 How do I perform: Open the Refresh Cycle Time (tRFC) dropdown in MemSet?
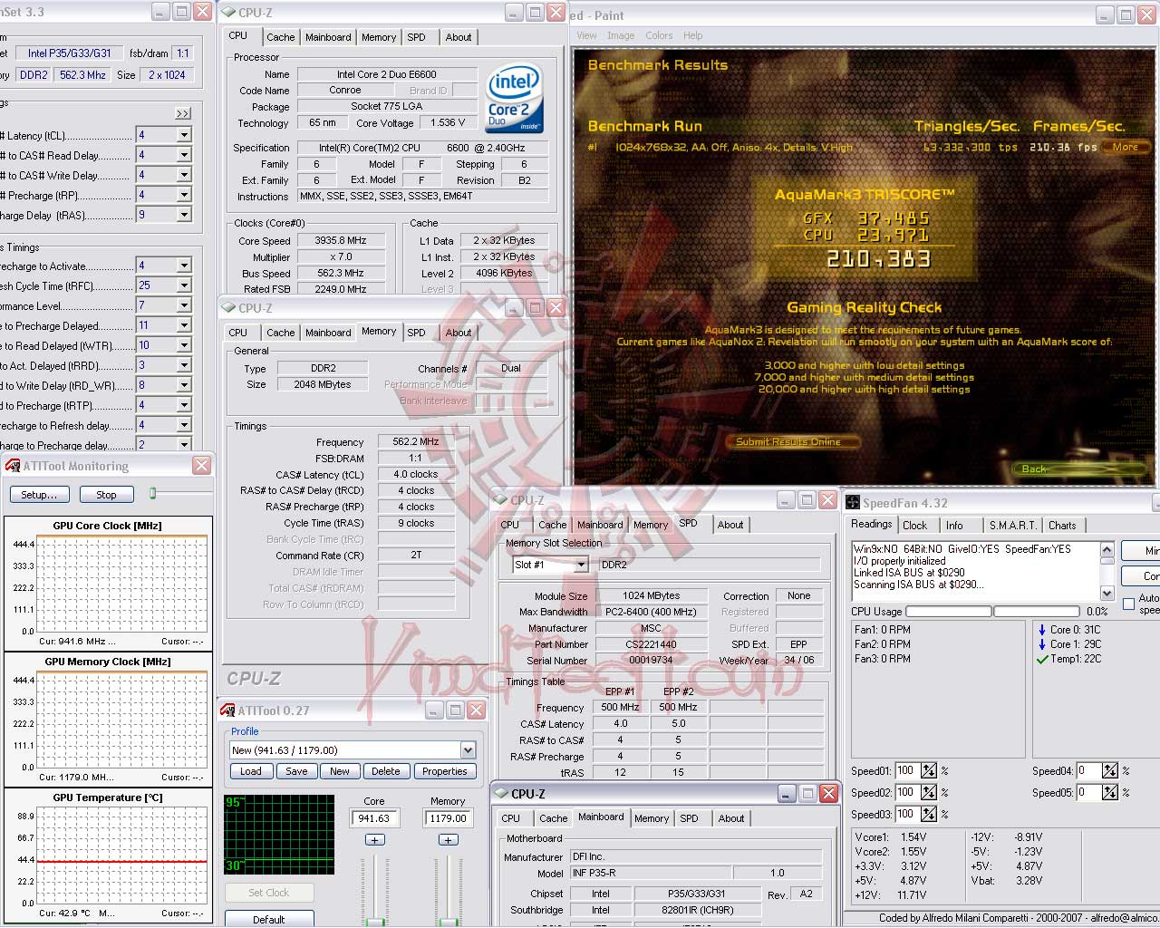[184, 285]
